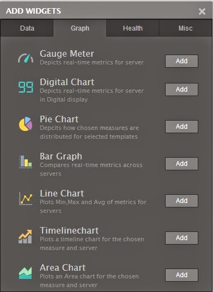
Task: Select the Timelinechart arrow icon
Action: point(25,236)
